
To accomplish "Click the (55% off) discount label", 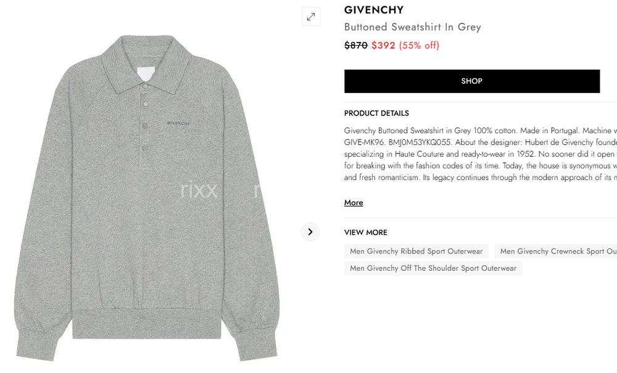I will point(419,46).
